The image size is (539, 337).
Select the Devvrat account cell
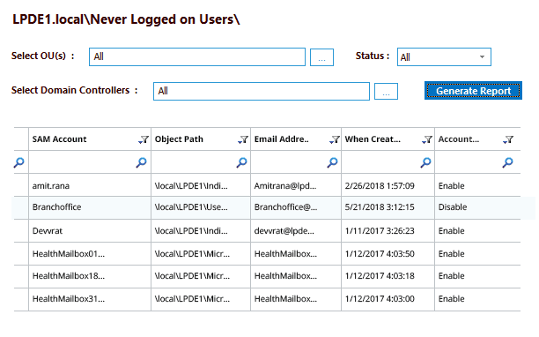90,230
